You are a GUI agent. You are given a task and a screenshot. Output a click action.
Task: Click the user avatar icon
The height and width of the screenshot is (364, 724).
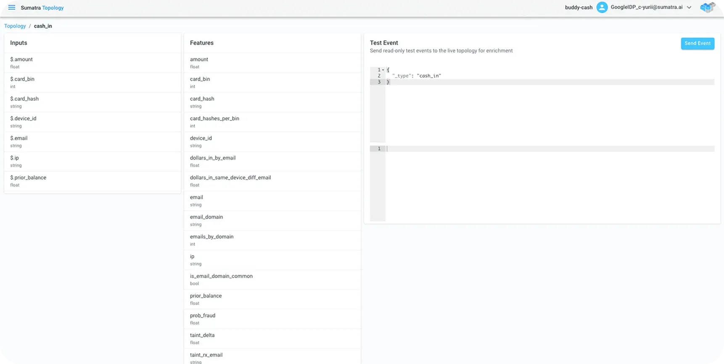tap(602, 8)
